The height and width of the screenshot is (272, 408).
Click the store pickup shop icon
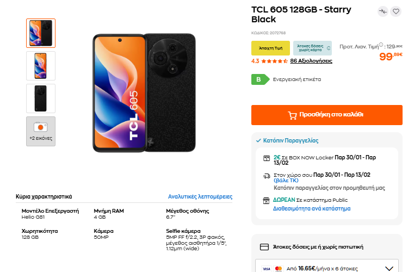point(267,200)
